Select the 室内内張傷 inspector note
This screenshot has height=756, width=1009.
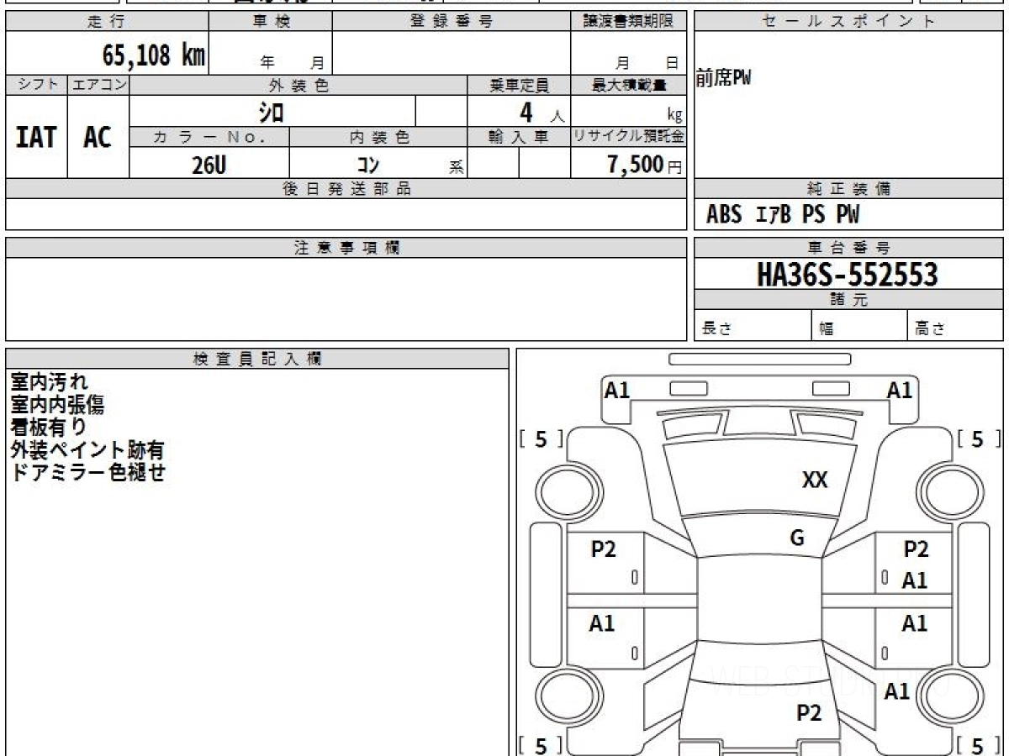pyautogui.click(x=57, y=405)
